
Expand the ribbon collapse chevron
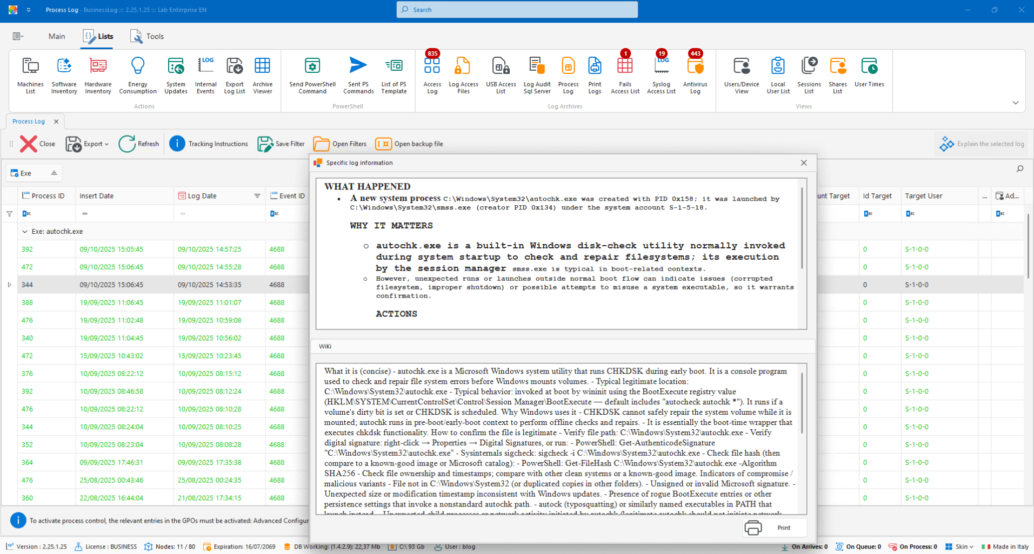[1015, 103]
